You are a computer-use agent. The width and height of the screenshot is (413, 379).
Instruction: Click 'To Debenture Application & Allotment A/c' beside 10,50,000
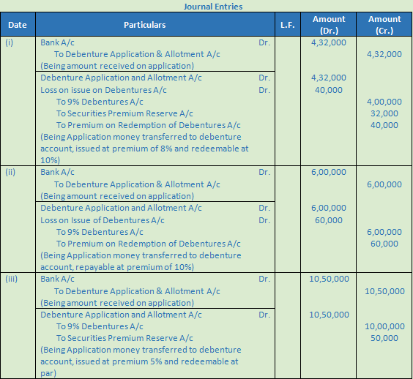point(137,291)
